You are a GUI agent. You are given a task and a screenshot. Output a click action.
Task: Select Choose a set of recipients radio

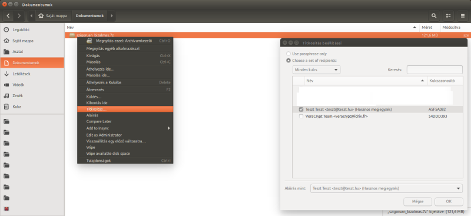tap(288, 61)
